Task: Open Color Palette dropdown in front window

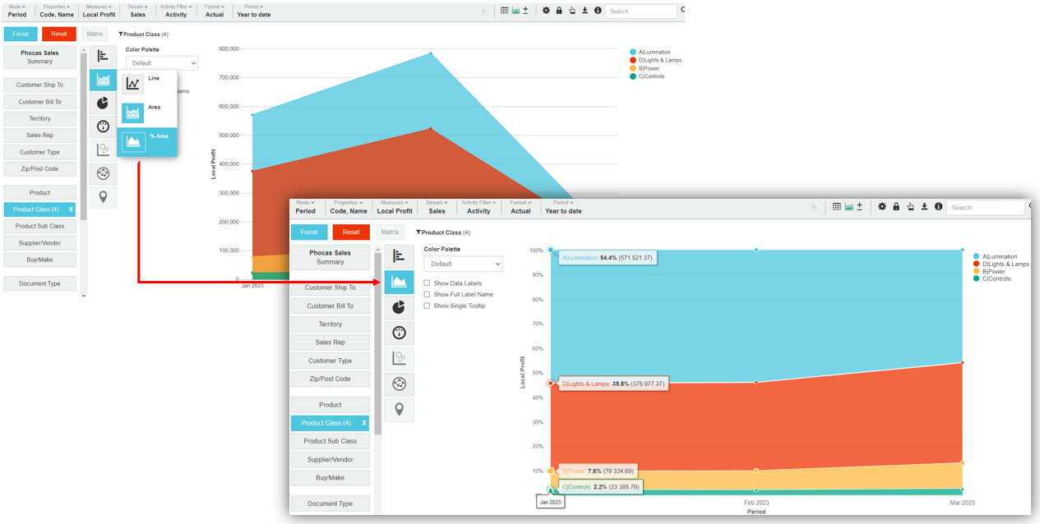Action: click(x=463, y=264)
